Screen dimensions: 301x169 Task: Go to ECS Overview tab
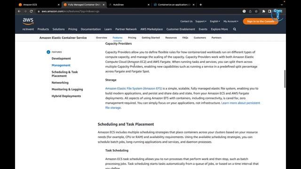click(x=102, y=38)
